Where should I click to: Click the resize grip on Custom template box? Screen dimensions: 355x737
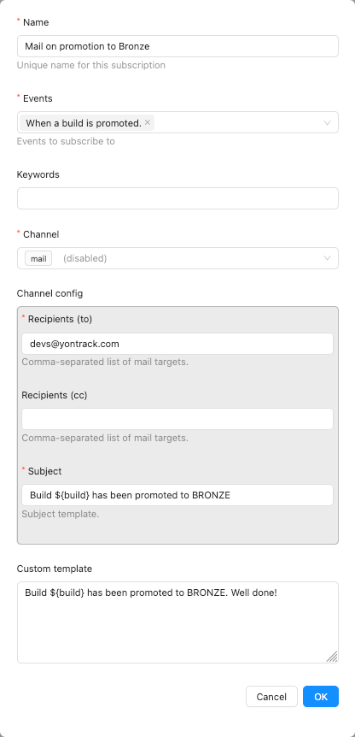[x=332, y=657]
